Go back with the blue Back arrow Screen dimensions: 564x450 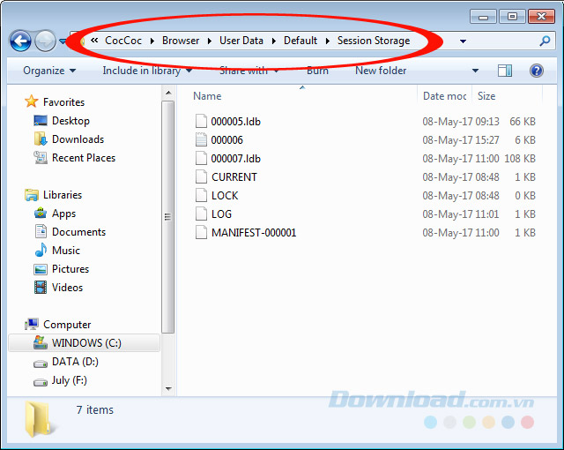20,41
